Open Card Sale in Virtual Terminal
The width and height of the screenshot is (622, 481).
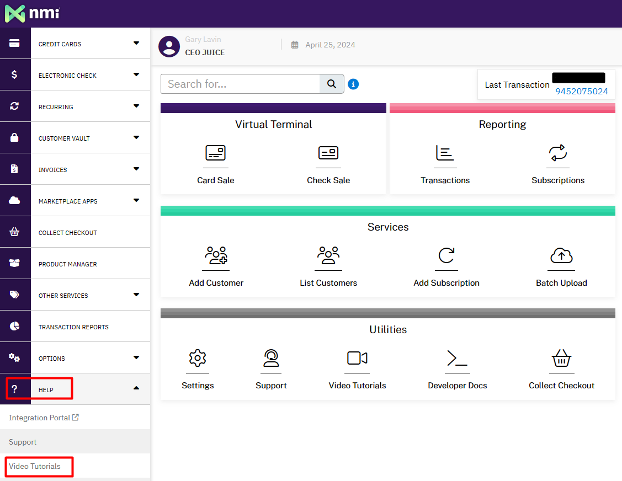[x=215, y=153]
